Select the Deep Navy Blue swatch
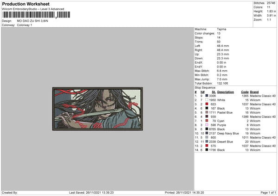Viewport: 278px width, 196px height. coord(207,133)
